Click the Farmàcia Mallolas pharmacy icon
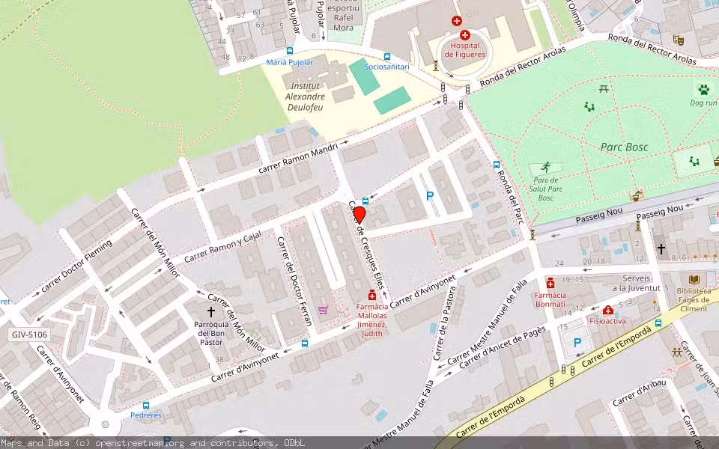 (x=372, y=296)
